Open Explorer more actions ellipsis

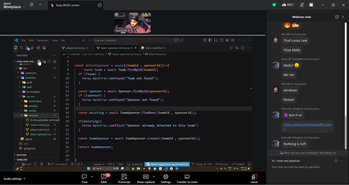pyautogui.click(x=54, y=55)
